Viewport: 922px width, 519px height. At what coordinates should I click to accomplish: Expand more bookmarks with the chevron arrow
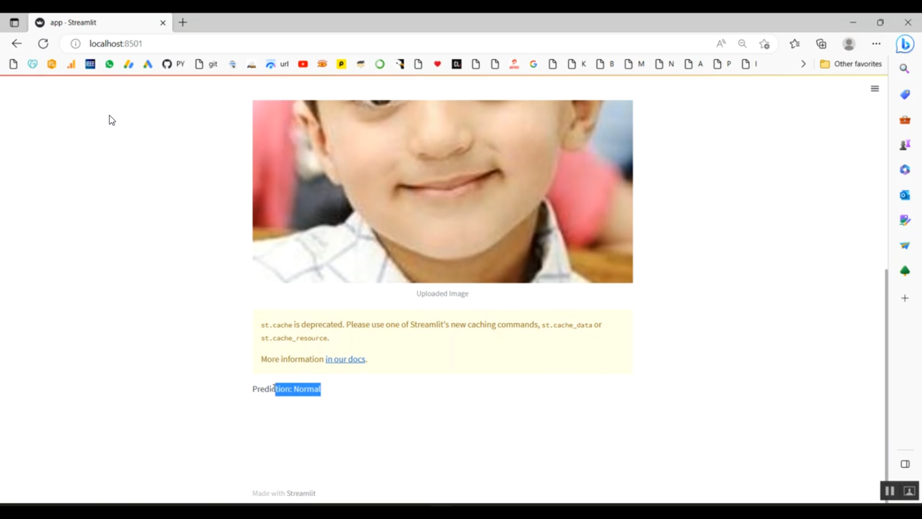[803, 63]
